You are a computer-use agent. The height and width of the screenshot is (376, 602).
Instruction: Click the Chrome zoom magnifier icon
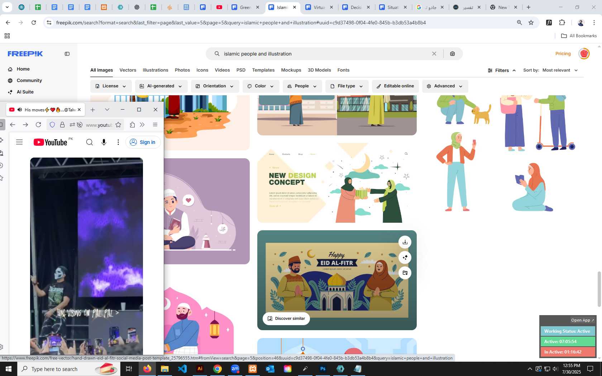[519, 23]
